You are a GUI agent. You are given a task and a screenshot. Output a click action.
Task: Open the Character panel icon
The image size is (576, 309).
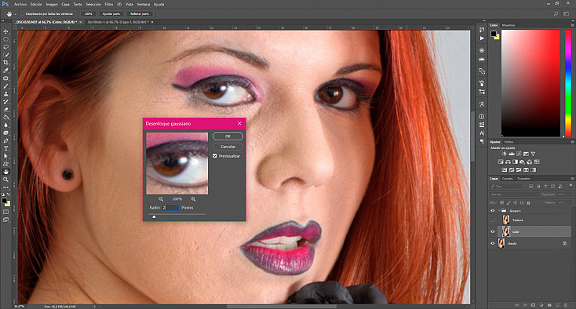[x=482, y=133]
